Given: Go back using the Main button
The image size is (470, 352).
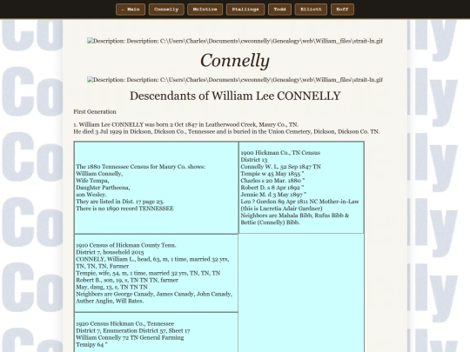Looking at the screenshot, I should point(131,10).
